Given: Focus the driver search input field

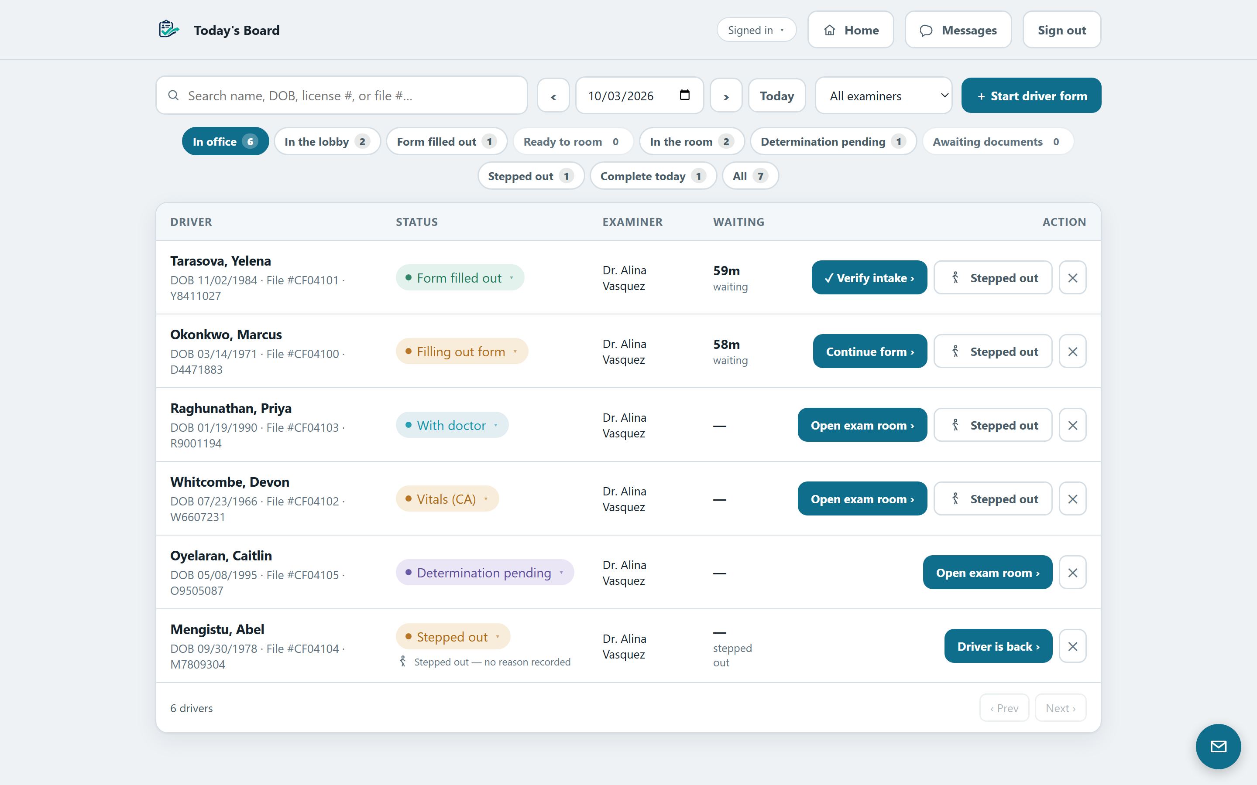Looking at the screenshot, I should 342,96.
